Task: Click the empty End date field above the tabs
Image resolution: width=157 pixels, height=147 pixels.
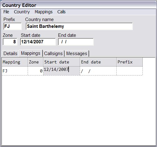Action: click(x=76, y=42)
